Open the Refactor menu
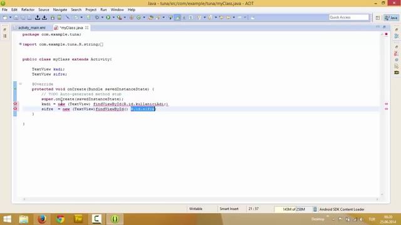The width and height of the screenshot is (401, 225). pyautogui.click(x=28, y=10)
